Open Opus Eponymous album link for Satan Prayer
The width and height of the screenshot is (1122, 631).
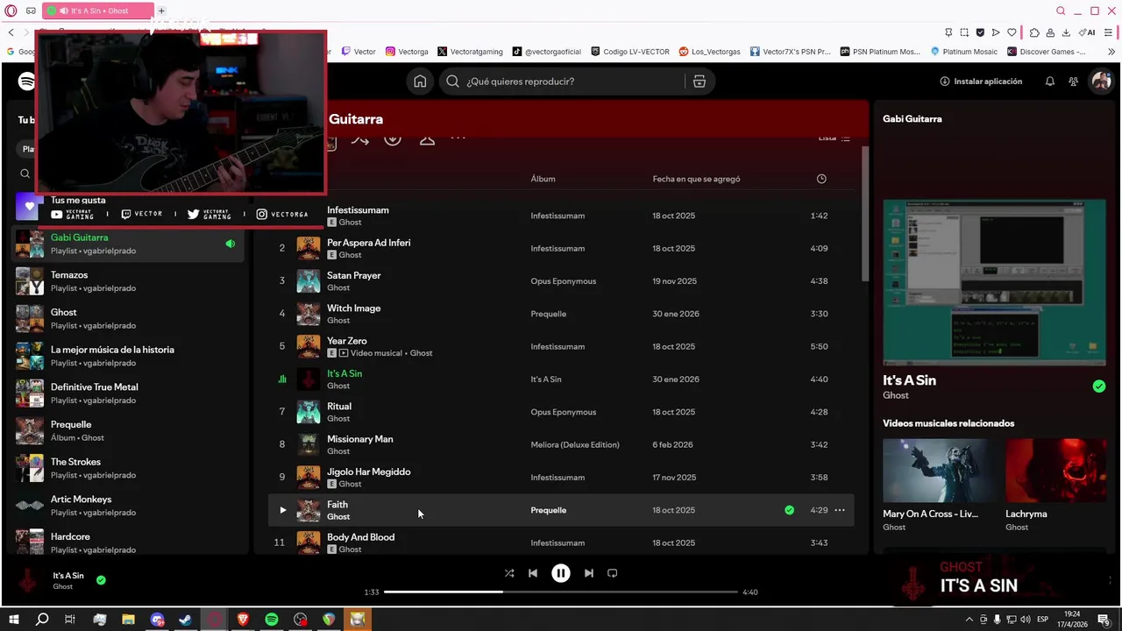coord(564,281)
